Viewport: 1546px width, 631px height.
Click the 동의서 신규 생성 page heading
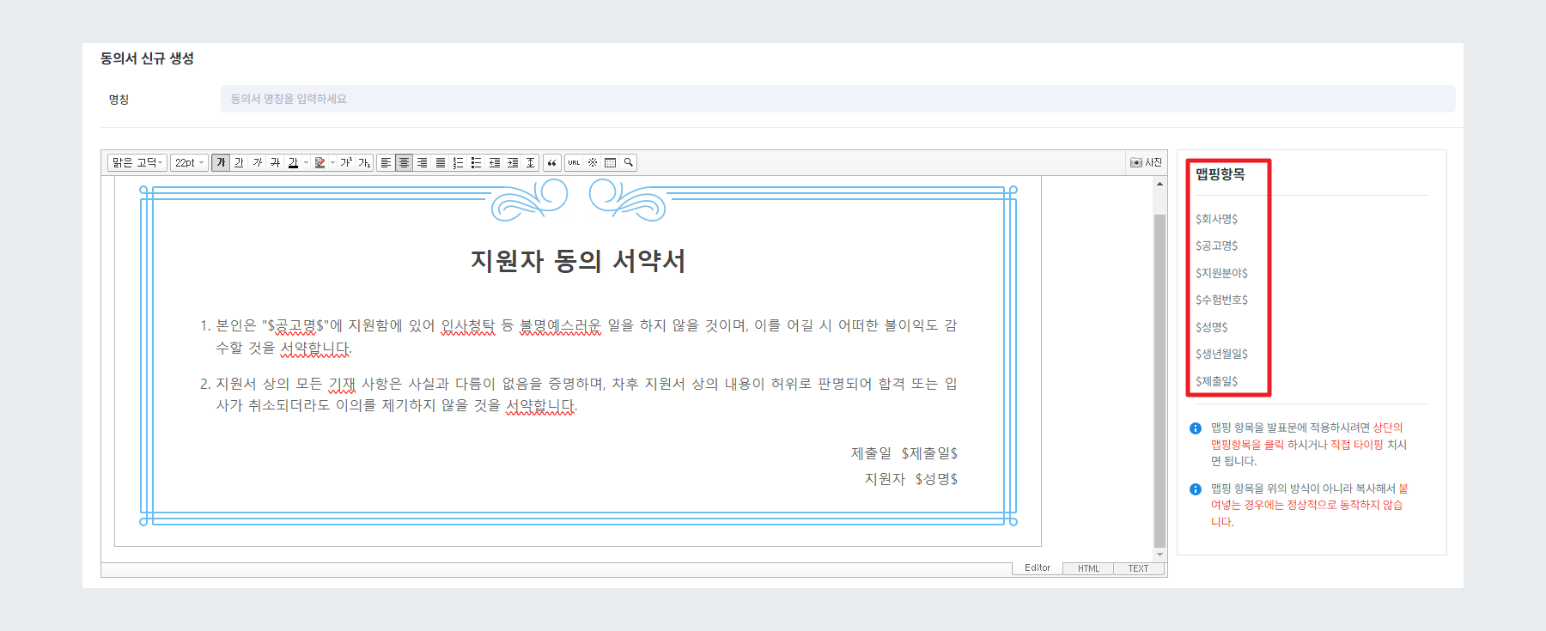point(147,58)
